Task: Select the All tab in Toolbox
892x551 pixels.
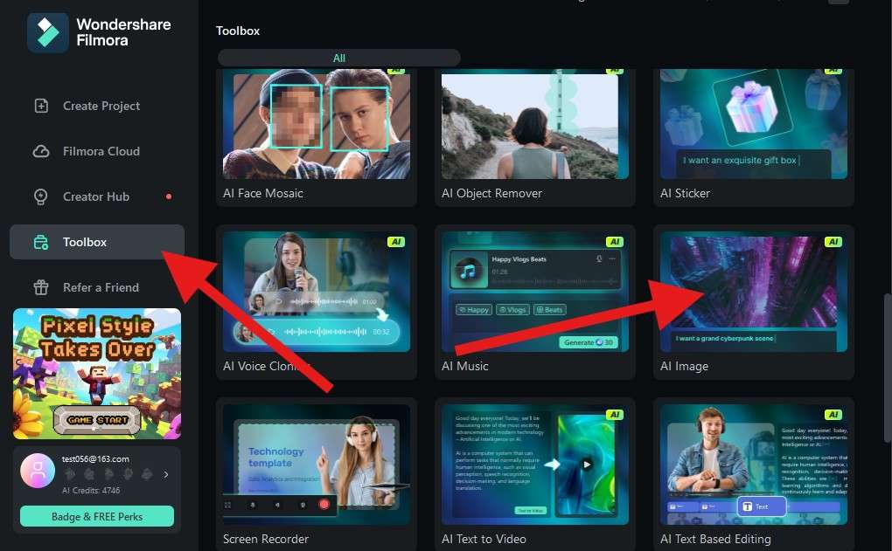Action: click(x=339, y=58)
